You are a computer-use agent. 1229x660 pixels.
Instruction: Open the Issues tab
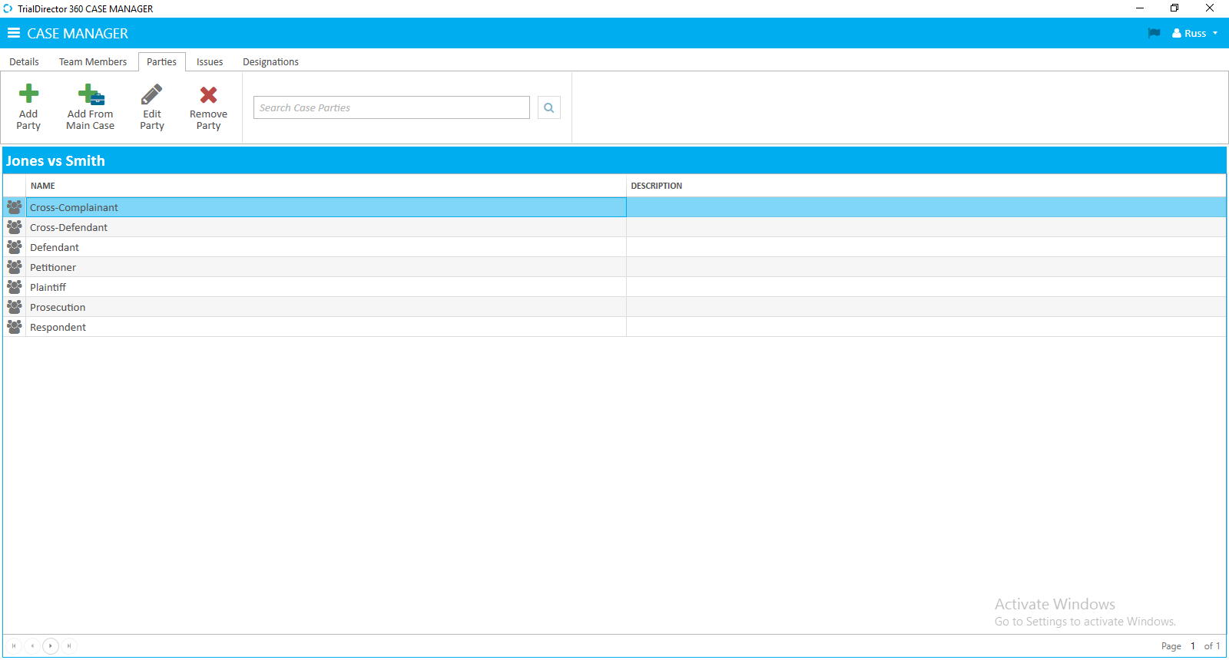tap(210, 61)
